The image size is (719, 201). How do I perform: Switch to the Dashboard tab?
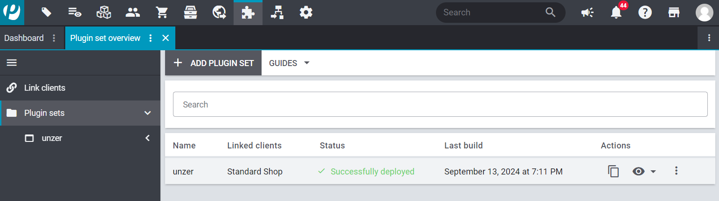point(24,38)
